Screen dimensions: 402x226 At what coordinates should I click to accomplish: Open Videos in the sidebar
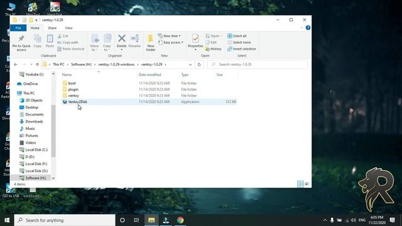tap(28, 143)
